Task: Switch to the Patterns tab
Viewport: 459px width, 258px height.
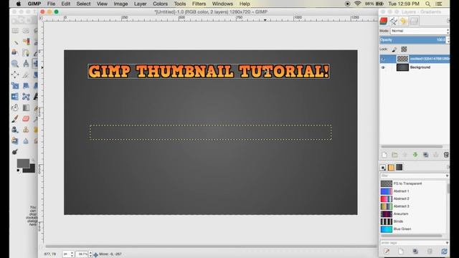Action: 391,167
